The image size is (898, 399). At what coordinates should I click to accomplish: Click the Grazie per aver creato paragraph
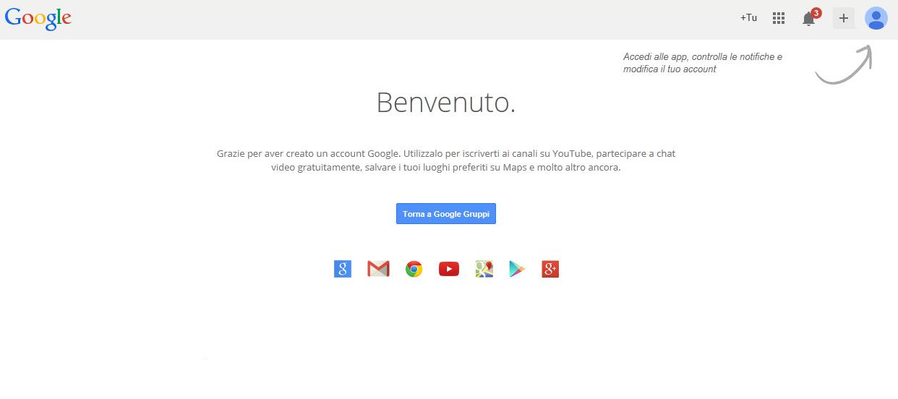[x=446, y=160]
